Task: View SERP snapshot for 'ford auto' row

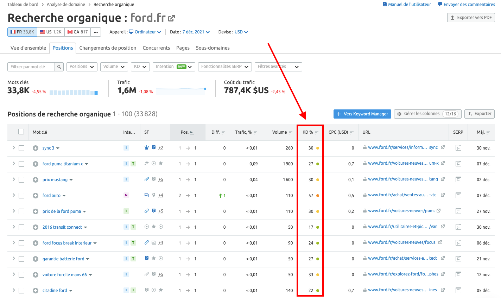Action: (x=458, y=195)
